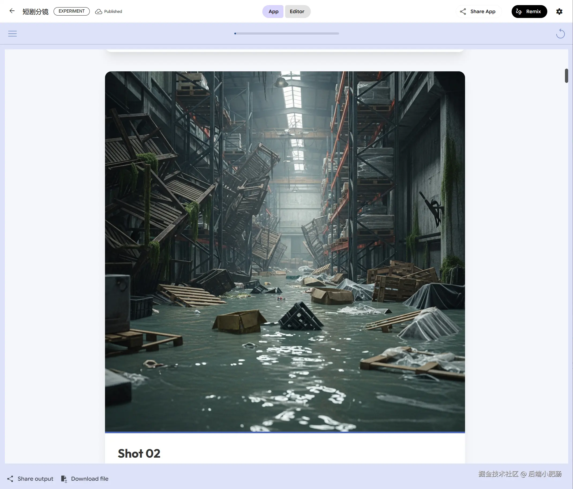Click the Shot 02 heading
The height and width of the screenshot is (489, 573).
click(139, 453)
